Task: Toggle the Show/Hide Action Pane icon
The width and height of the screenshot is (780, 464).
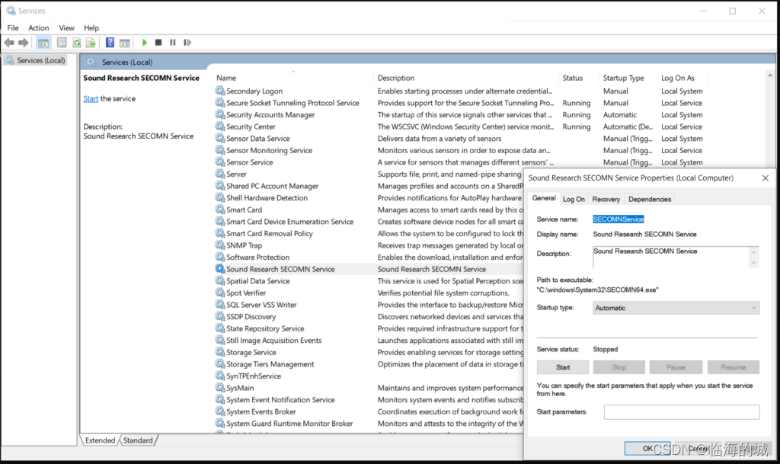Action: click(124, 43)
